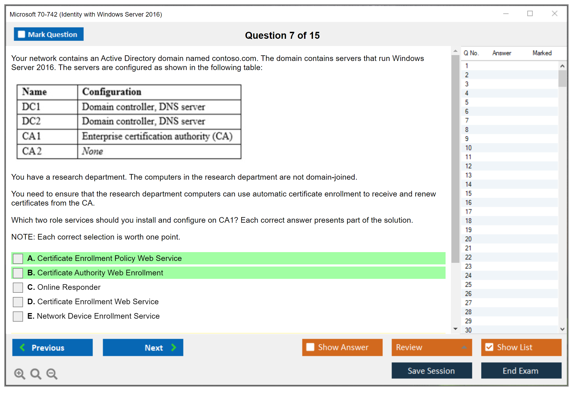Click the zoom in magnifier icon
Screen dimensions: 575x393
point(20,373)
